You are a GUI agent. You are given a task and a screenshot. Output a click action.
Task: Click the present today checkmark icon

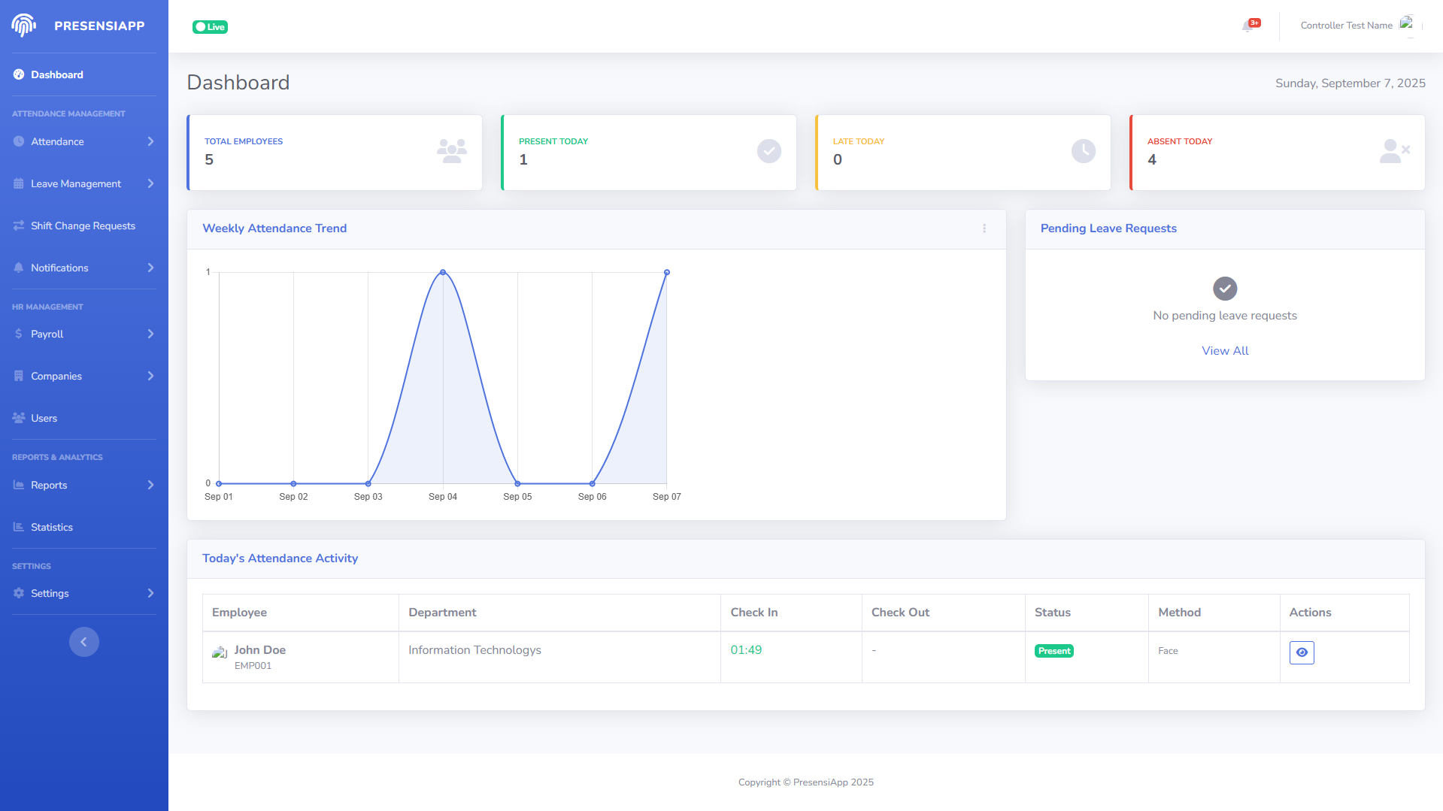pyautogui.click(x=769, y=151)
